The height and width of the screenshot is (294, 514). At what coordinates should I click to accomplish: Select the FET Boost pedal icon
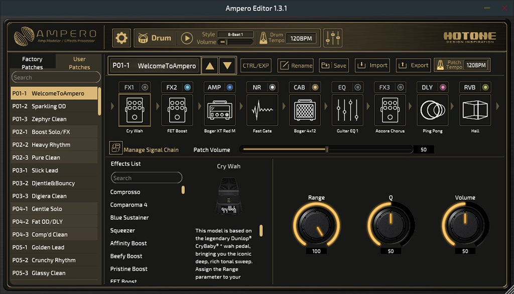point(177,110)
